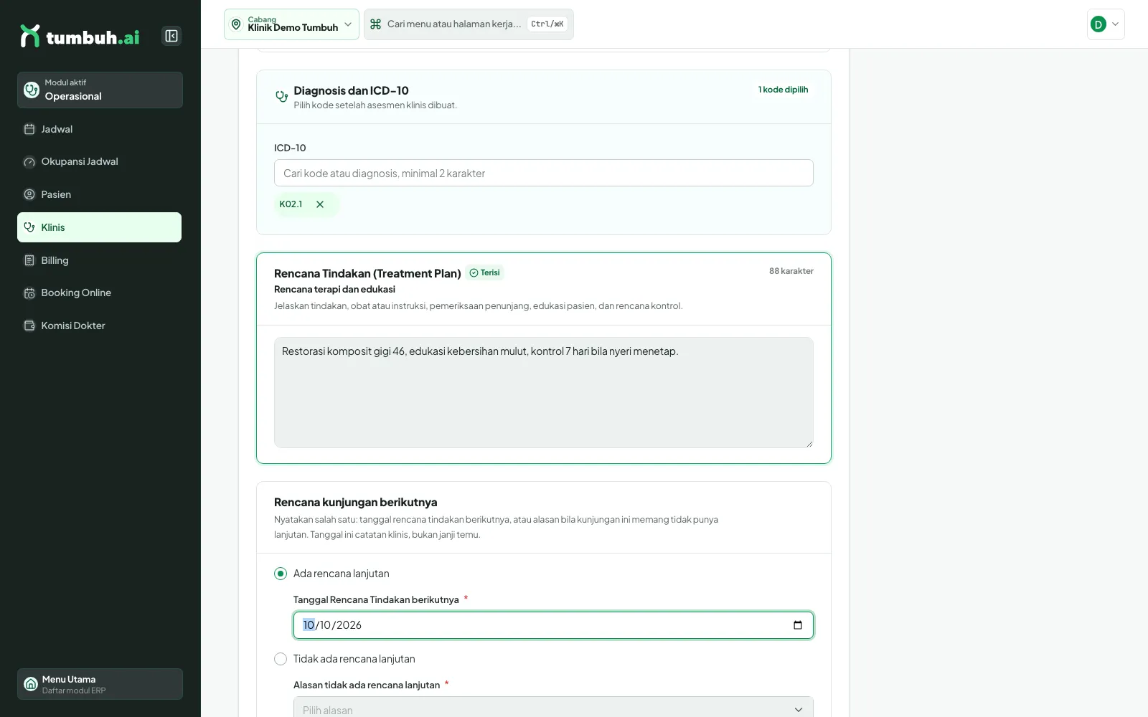Screen dimensions: 1148x717
Task: Click the Cabang location pin icon
Action: [236, 24]
